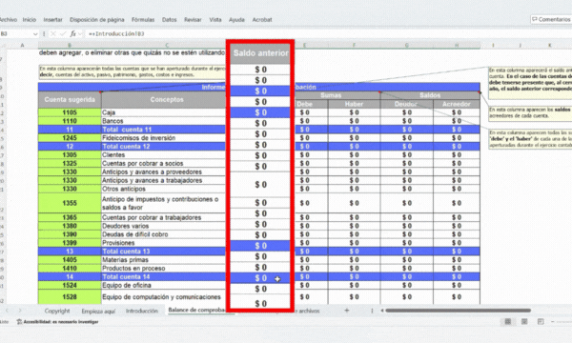Select the Provisiones concept cell

click(x=164, y=243)
